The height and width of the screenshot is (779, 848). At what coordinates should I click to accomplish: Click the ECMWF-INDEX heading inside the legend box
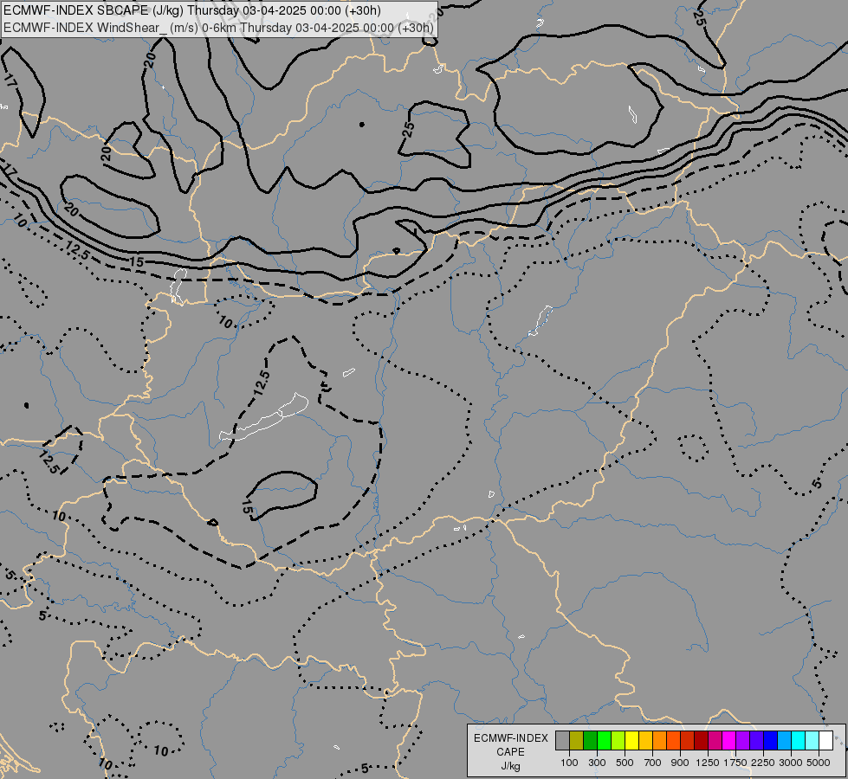pyautogui.click(x=510, y=738)
